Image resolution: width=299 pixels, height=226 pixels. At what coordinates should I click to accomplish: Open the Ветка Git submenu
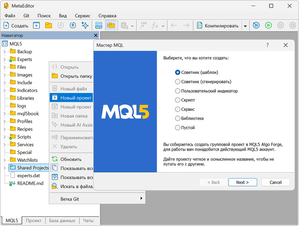point(97,199)
